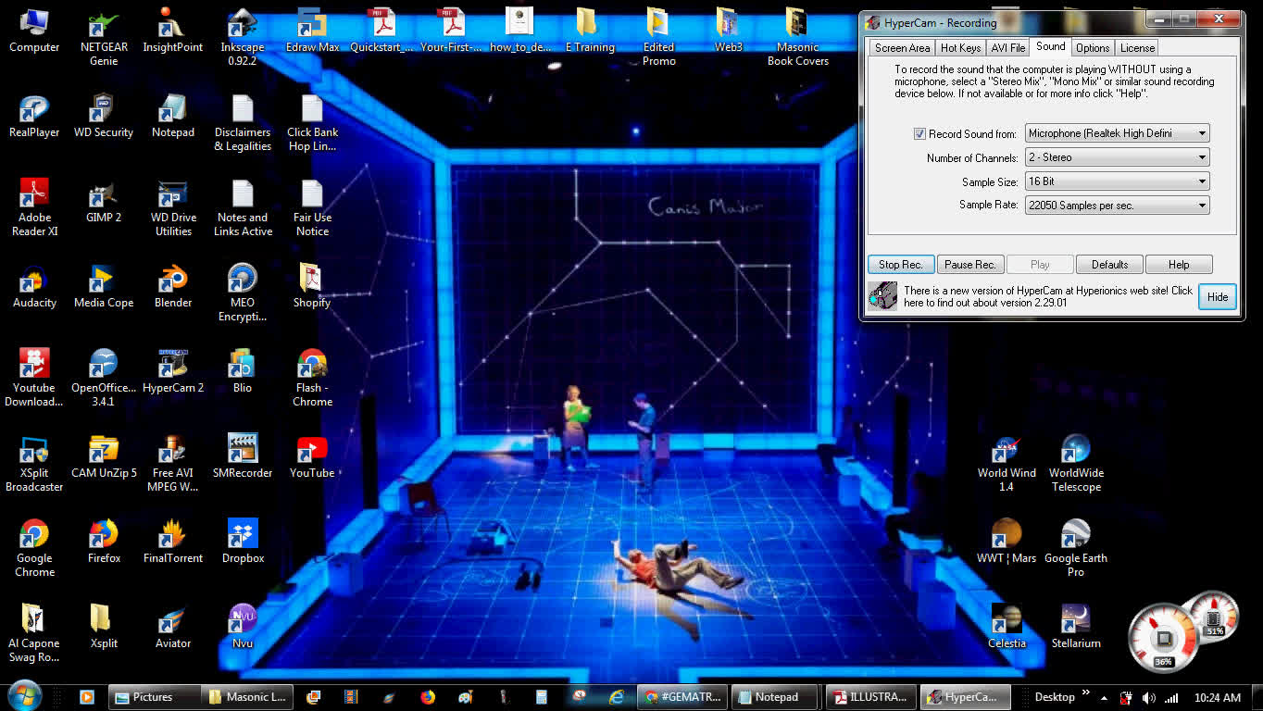Launch the Stellarium desktop icon
The image size is (1263, 711).
[1076, 627]
